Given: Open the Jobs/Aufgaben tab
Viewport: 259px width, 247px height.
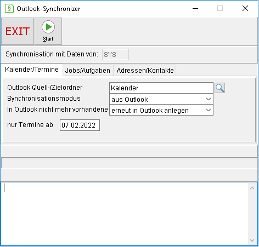Looking at the screenshot, I should point(88,71).
